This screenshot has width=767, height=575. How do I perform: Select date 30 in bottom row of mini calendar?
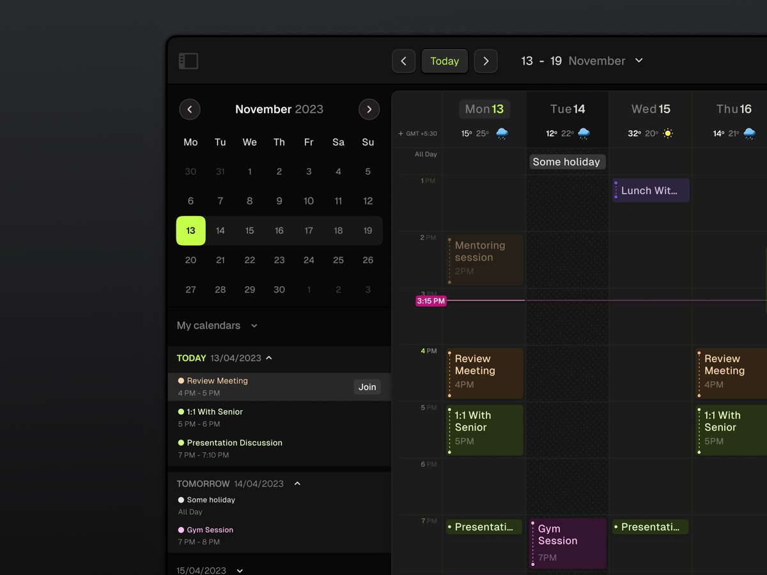(x=279, y=289)
